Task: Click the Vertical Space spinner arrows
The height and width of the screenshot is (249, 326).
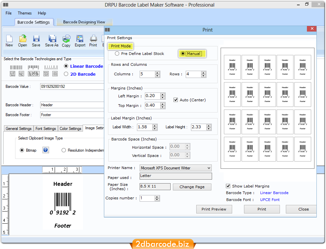Action: [x=187, y=155]
